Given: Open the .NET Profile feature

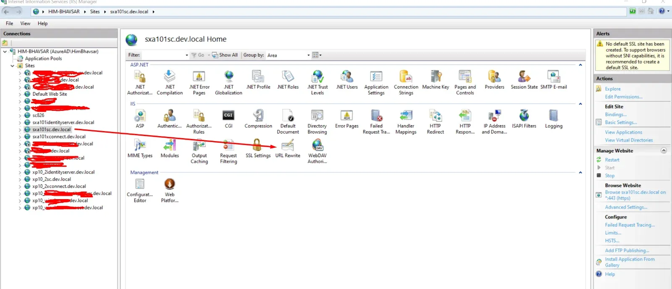Looking at the screenshot, I should pyautogui.click(x=258, y=80).
